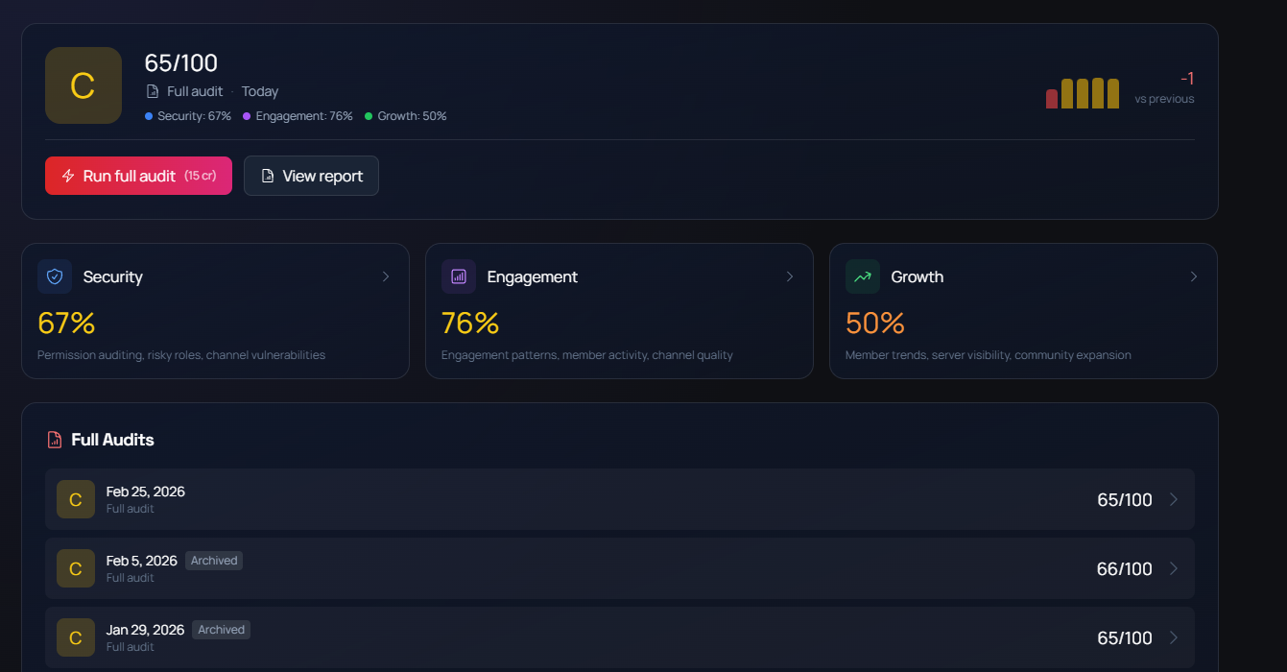
Task: Click the Engagement patterns description text
Action: pyautogui.click(x=587, y=355)
